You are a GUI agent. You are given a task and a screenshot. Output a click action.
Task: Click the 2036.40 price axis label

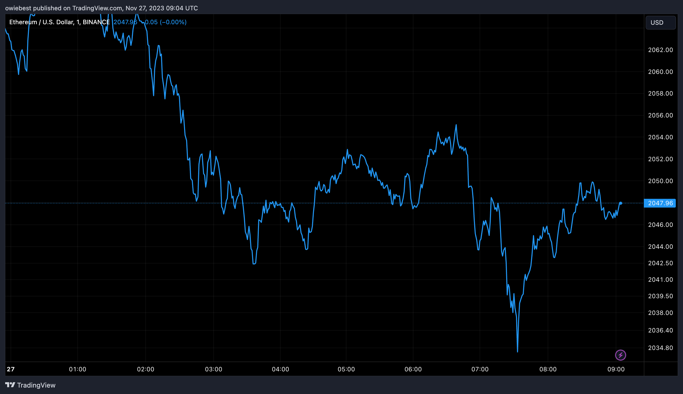[x=661, y=330]
